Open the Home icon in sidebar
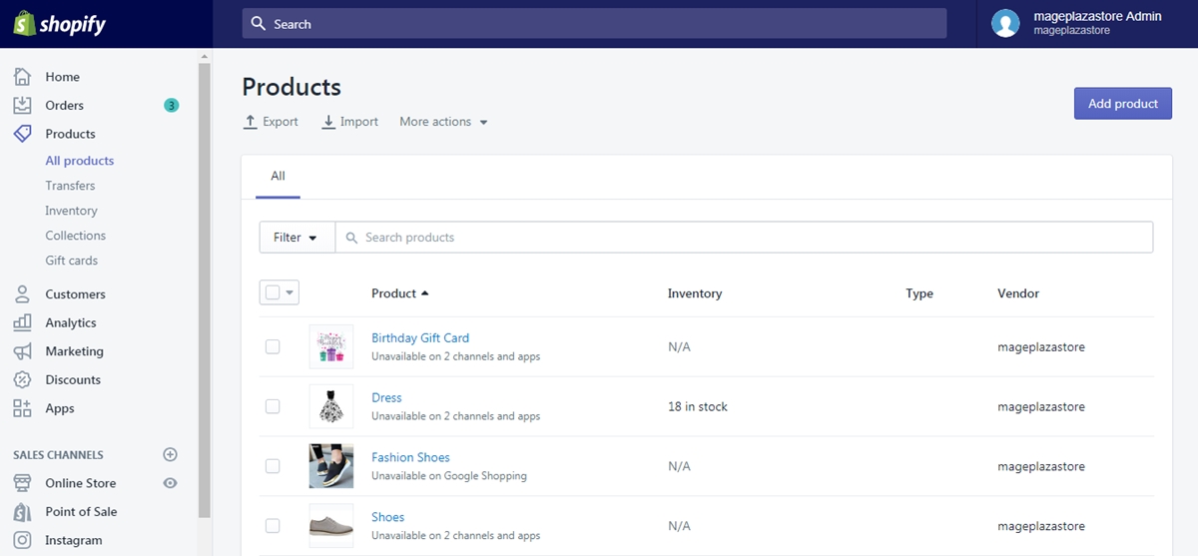 click(x=22, y=77)
